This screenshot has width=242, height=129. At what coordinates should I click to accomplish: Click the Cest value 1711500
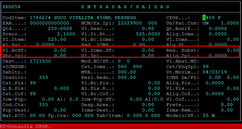[x=40, y=61]
